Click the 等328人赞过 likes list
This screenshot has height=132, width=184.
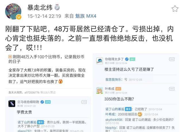click(48, 92)
